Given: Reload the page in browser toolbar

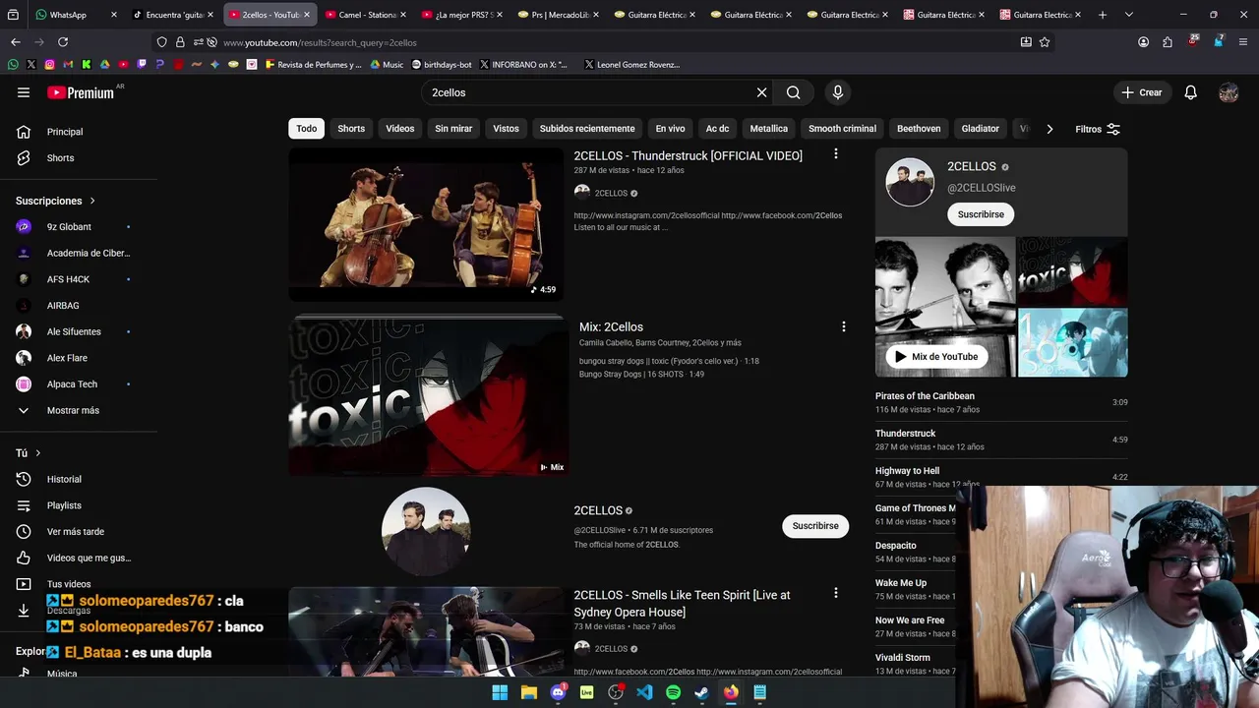Looking at the screenshot, I should click(x=63, y=42).
